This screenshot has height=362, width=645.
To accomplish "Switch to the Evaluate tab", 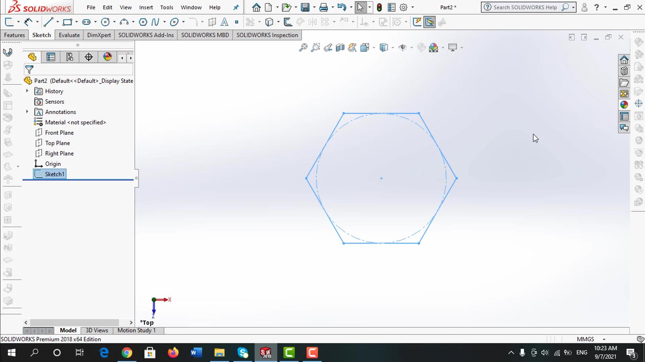I will pos(69,35).
